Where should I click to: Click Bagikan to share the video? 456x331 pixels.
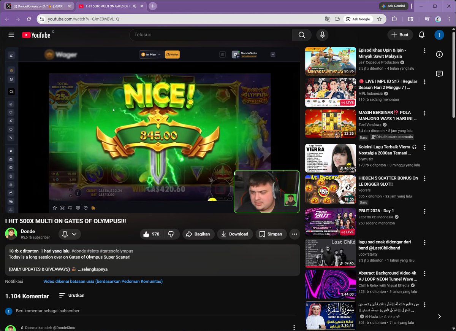click(x=198, y=234)
